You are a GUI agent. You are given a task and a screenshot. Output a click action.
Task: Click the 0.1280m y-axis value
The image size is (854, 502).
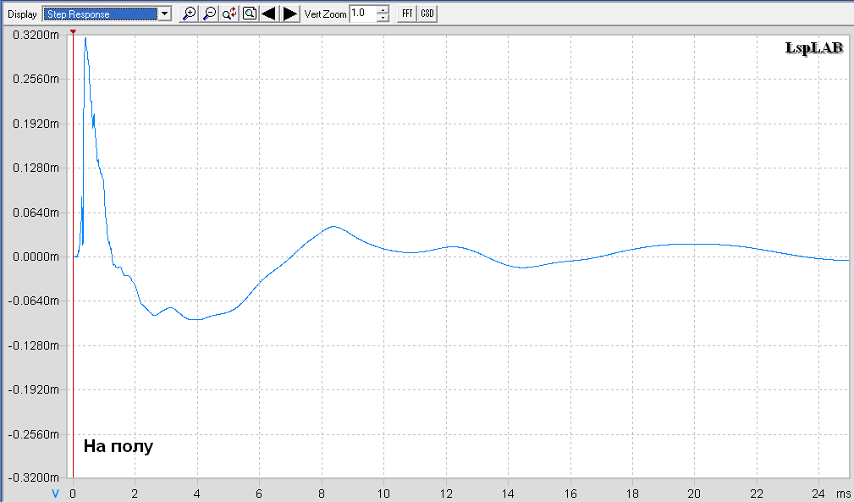pyautogui.click(x=36, y=168)
